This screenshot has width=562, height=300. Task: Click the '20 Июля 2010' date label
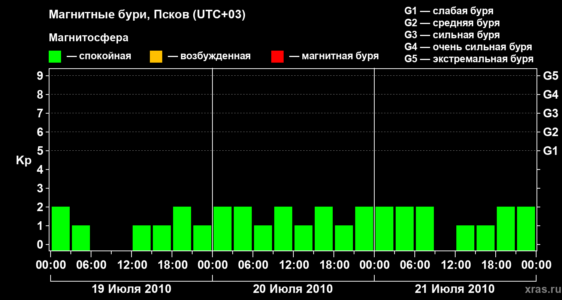click(293, 289)
